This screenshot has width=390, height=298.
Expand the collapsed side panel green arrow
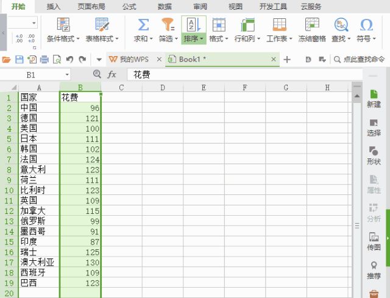[x=388, y=238]
